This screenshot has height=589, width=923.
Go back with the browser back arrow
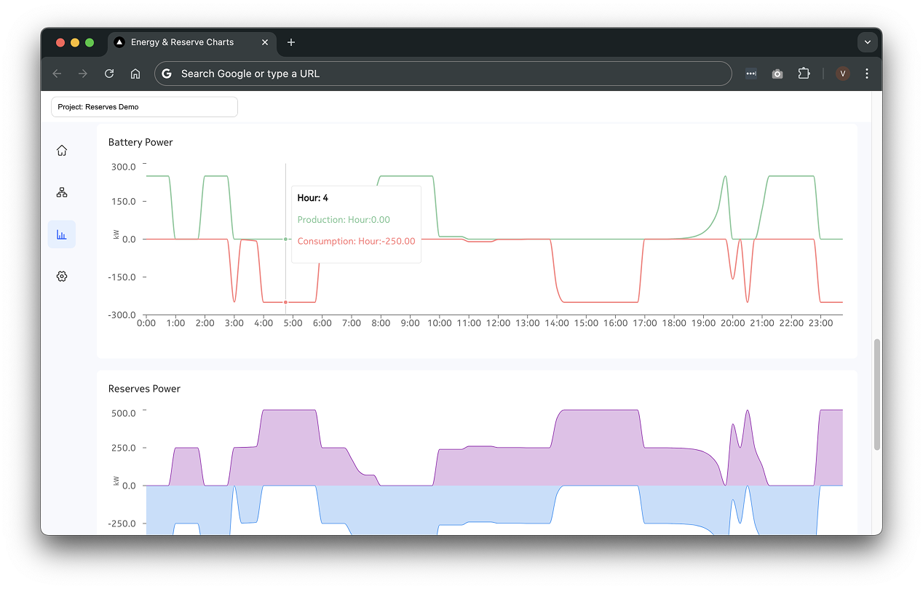57,74
